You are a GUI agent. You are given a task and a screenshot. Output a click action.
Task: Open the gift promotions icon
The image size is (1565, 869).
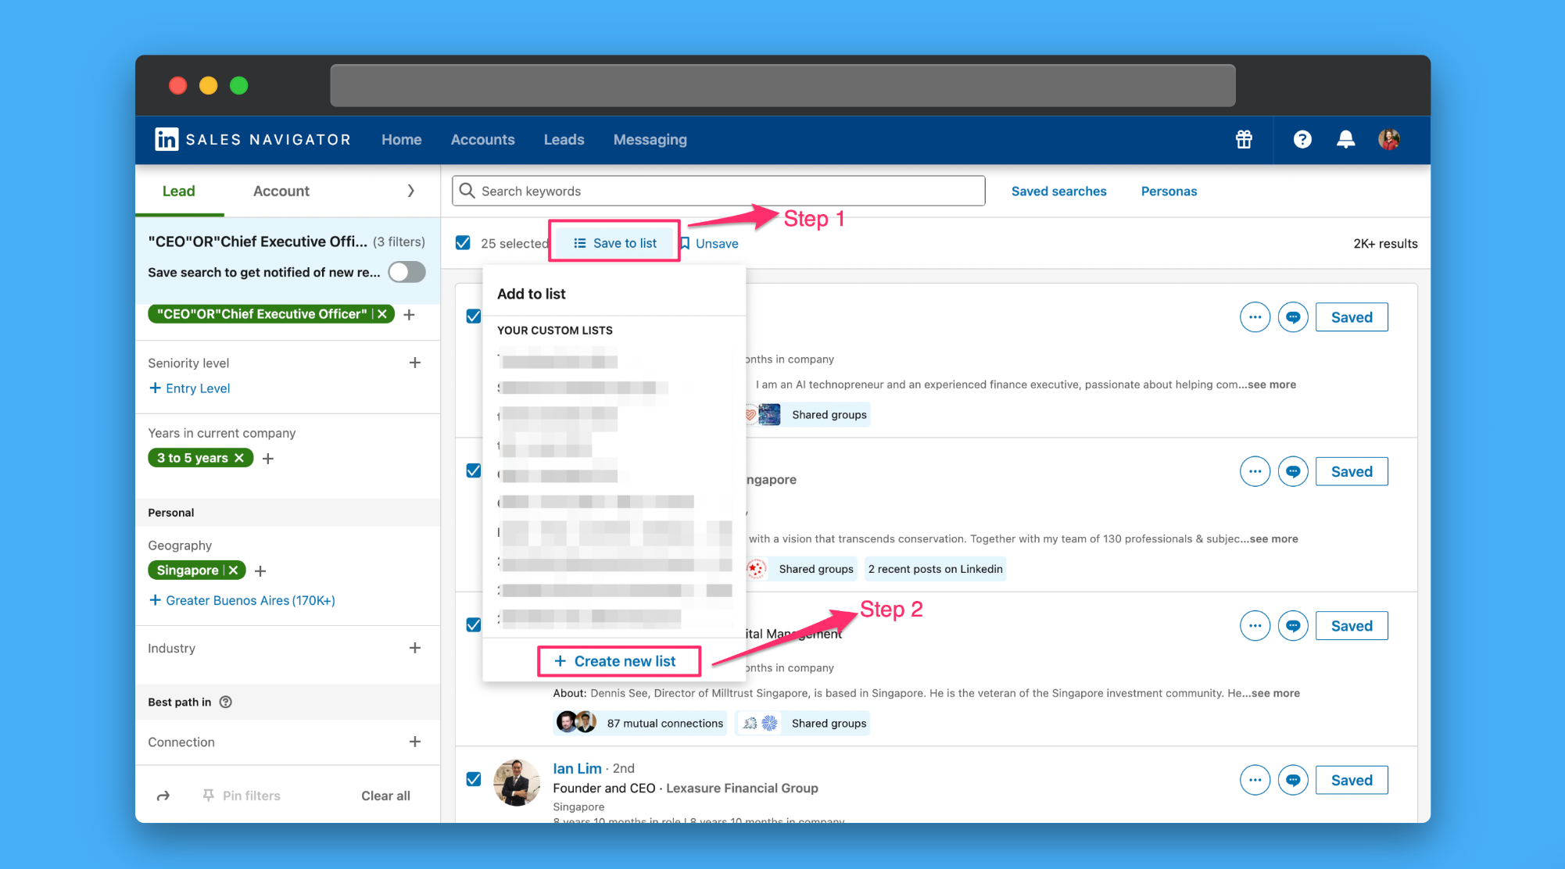[x=1244, y=139]
